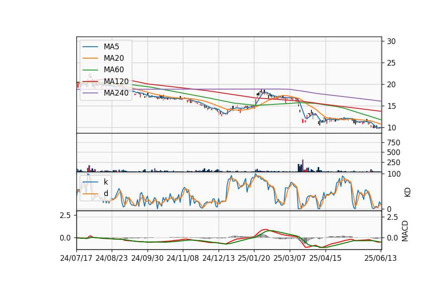Click the price axis label 30

tap(391, 41)
